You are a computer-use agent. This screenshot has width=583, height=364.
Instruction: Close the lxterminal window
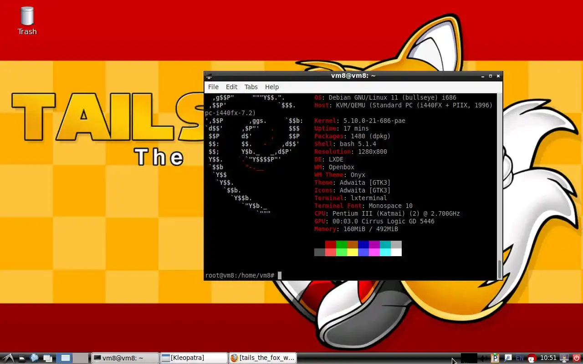click(498, 76)
